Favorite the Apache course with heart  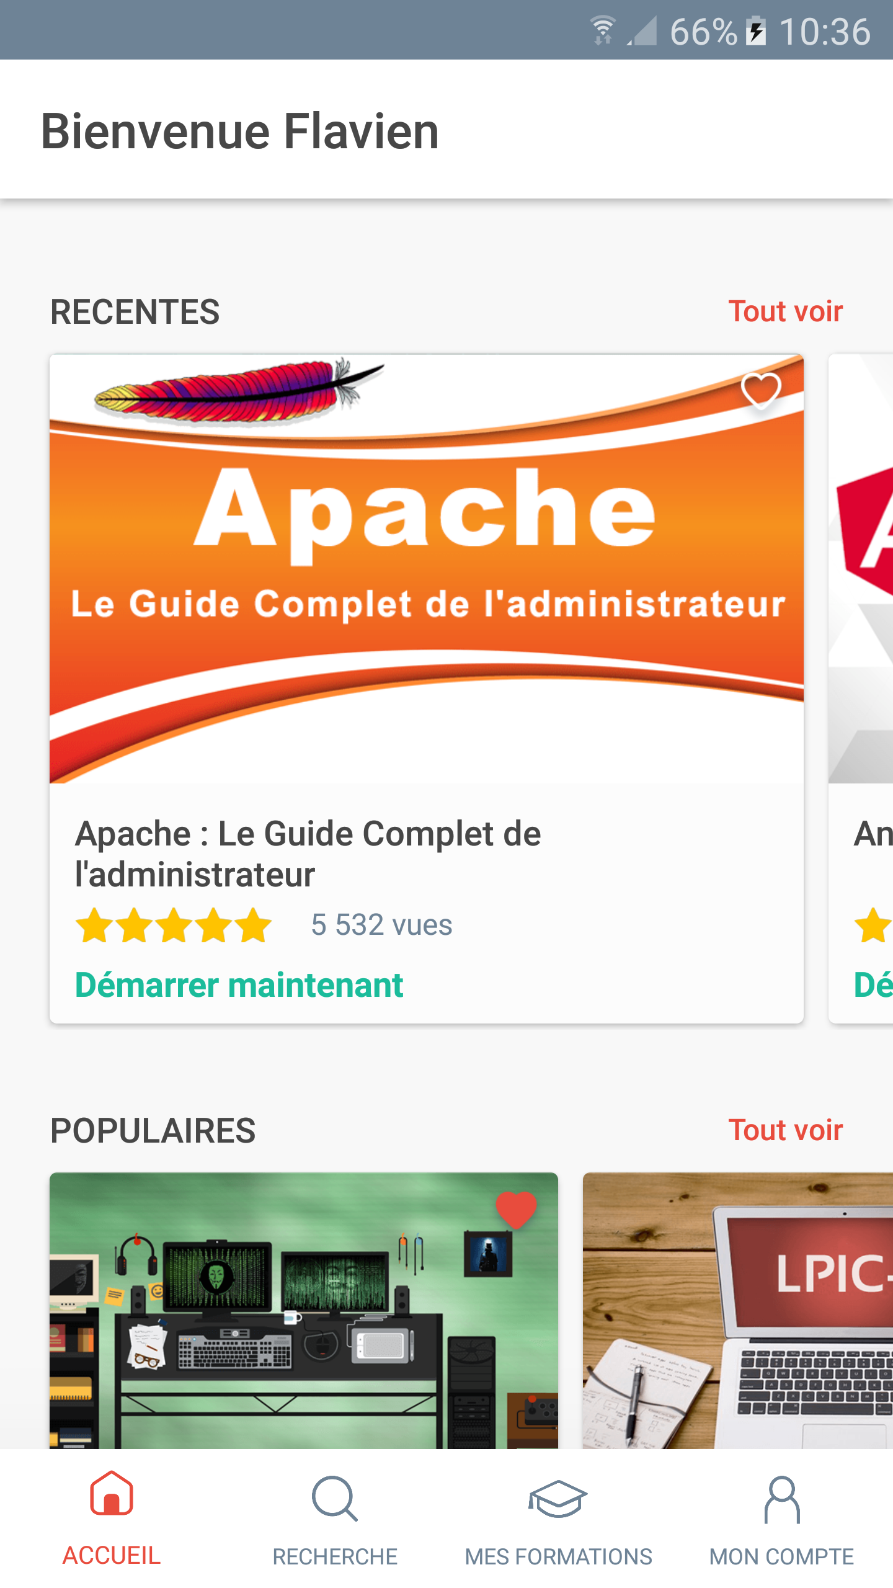click(761, 391)
